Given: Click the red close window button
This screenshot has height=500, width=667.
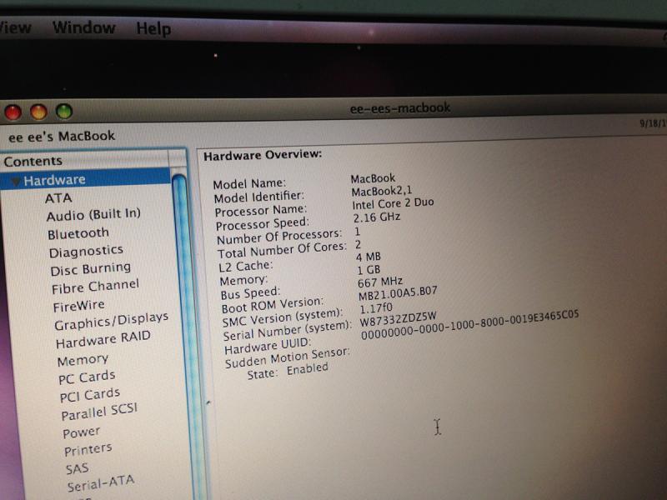Looking at the screenshot, I should pos(13,112).
